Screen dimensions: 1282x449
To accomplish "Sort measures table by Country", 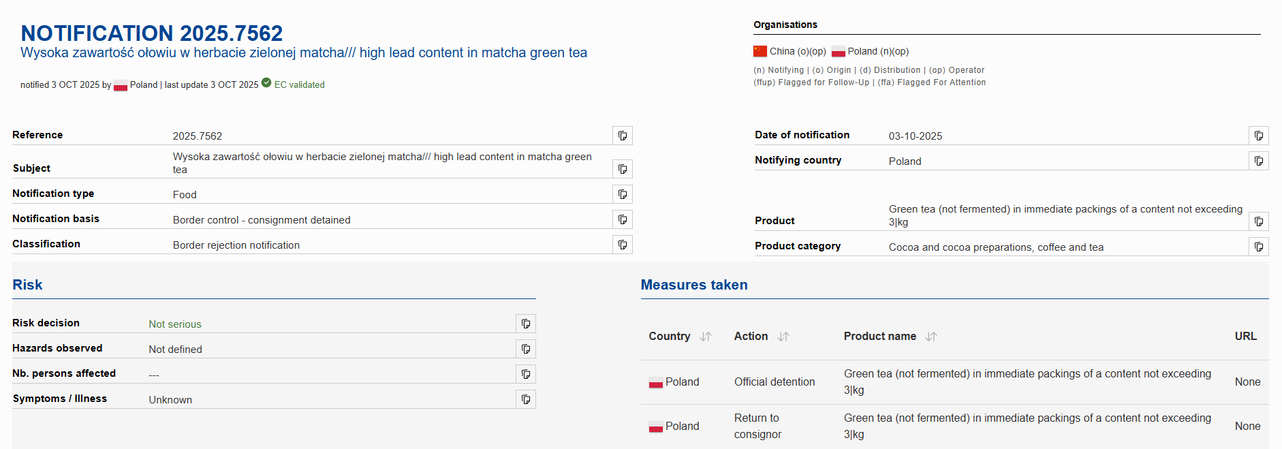I will tap(706, 337).
